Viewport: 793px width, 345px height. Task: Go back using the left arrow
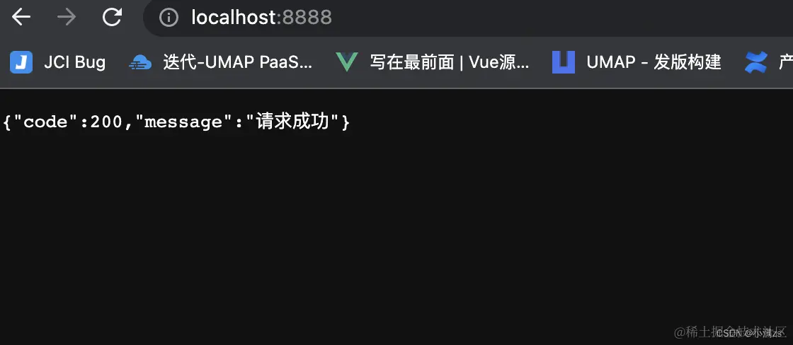pos(21,17)
